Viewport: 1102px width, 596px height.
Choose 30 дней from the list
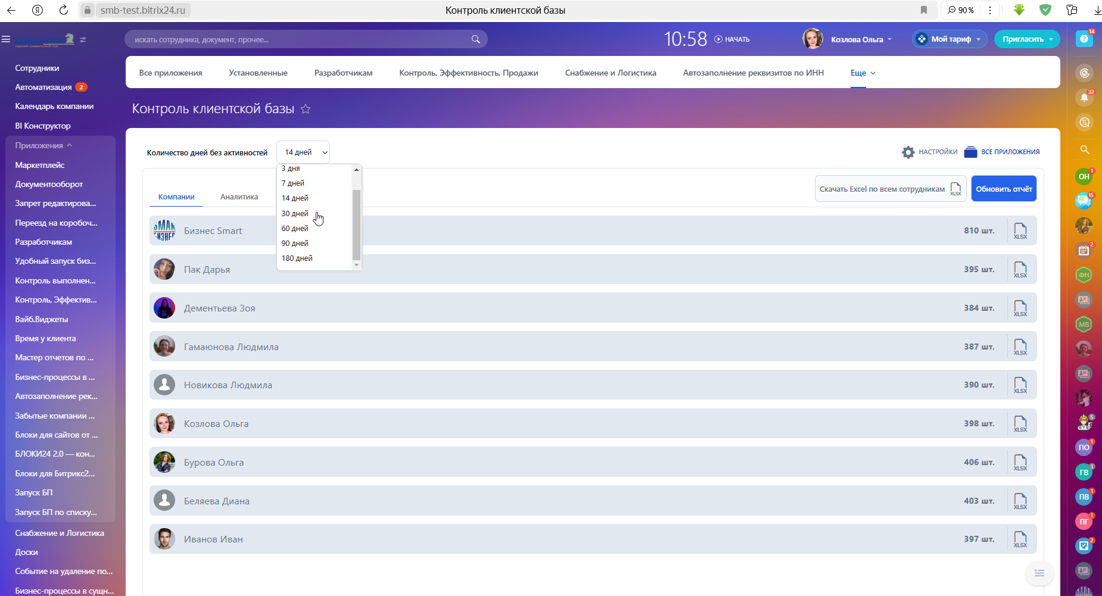(x=295, y=213)
